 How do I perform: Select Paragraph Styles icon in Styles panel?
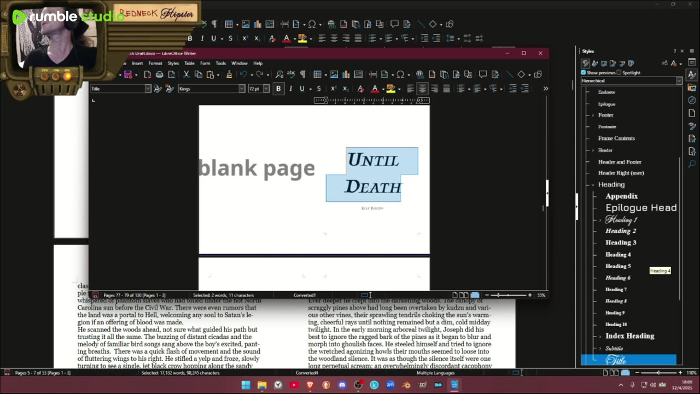tap(586, 63)
